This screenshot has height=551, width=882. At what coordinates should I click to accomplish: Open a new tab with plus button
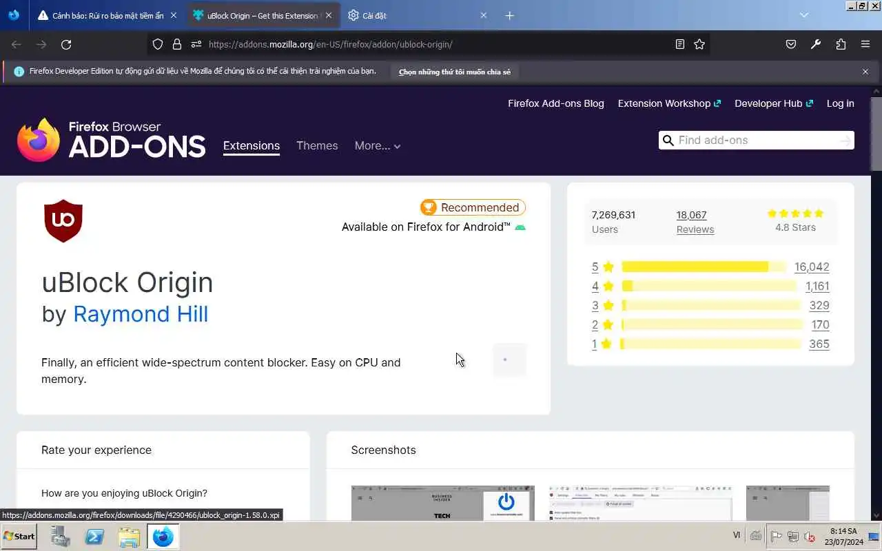point(509,15)
